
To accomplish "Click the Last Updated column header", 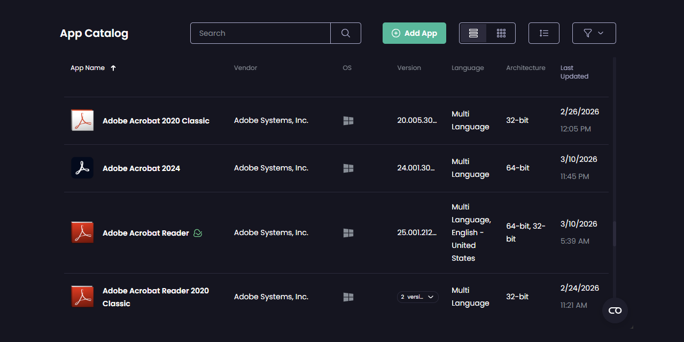I will pyautogui.click(x=574, y=72).
